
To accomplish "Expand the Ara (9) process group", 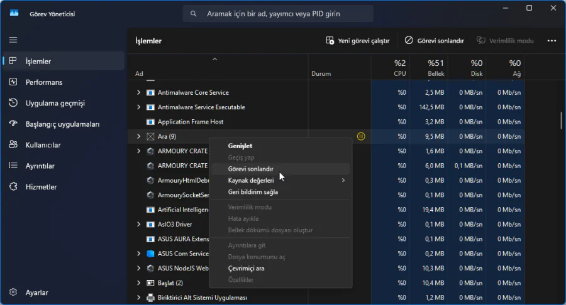I will tap(138, 136).
